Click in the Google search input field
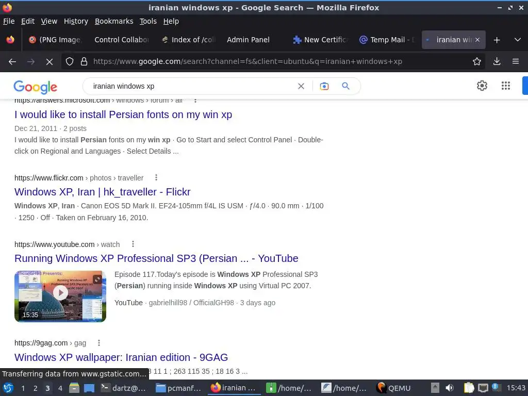 pyautogui.click(x=192, y=86)
